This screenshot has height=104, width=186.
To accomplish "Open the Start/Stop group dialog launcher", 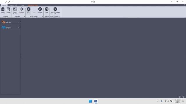I will click(42, 17).
